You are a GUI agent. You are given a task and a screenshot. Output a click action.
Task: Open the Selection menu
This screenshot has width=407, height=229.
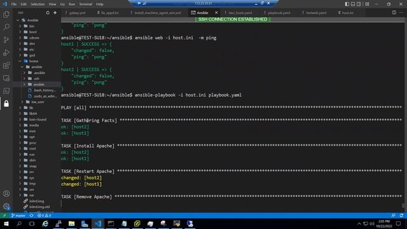38,4
